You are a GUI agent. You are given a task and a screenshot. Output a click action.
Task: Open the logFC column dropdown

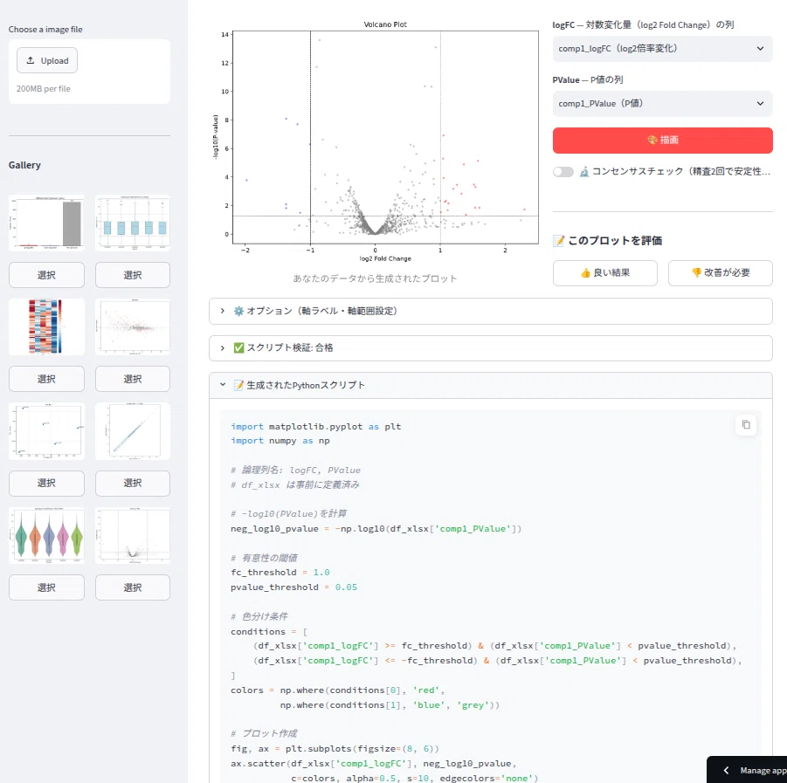(x=662, y=49)
